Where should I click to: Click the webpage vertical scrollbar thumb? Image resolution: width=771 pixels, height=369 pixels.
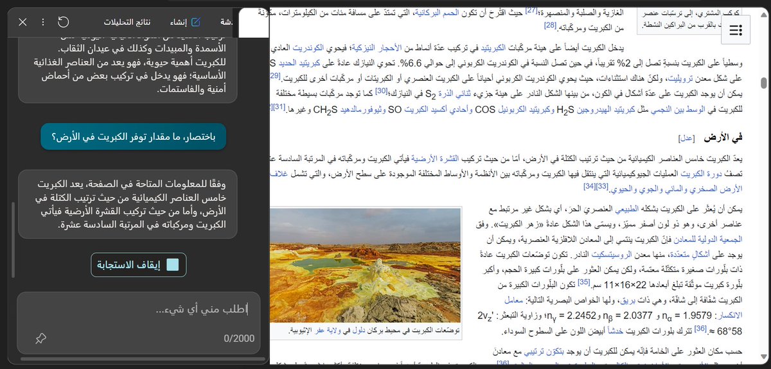(x=763, y=83)
